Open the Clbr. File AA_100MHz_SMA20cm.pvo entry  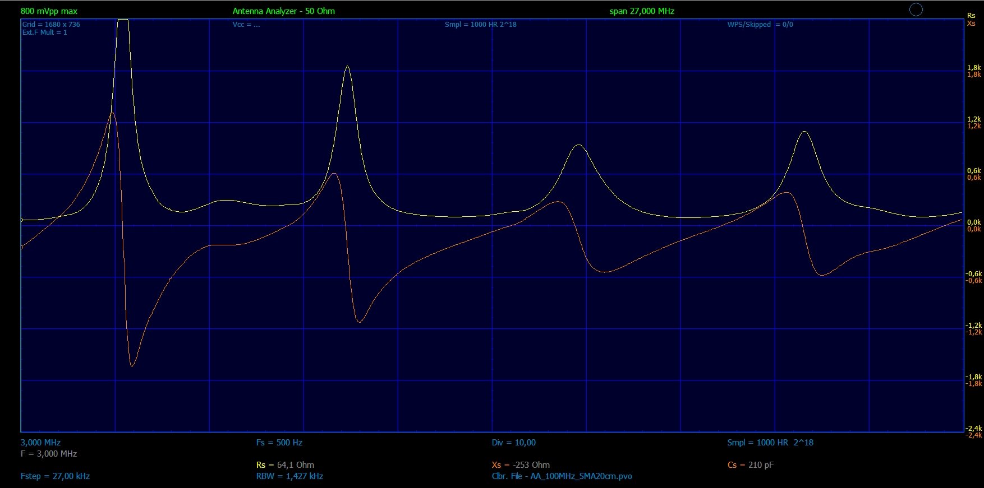562,476
